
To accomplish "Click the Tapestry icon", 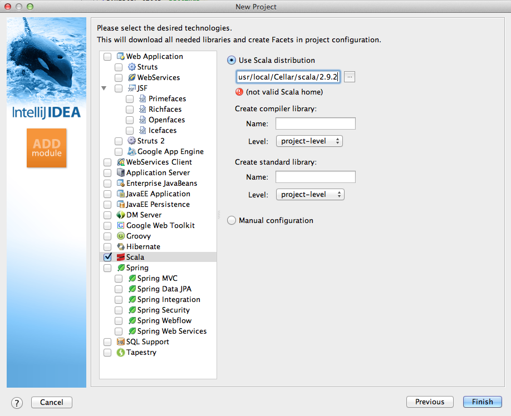I will 121,352.
